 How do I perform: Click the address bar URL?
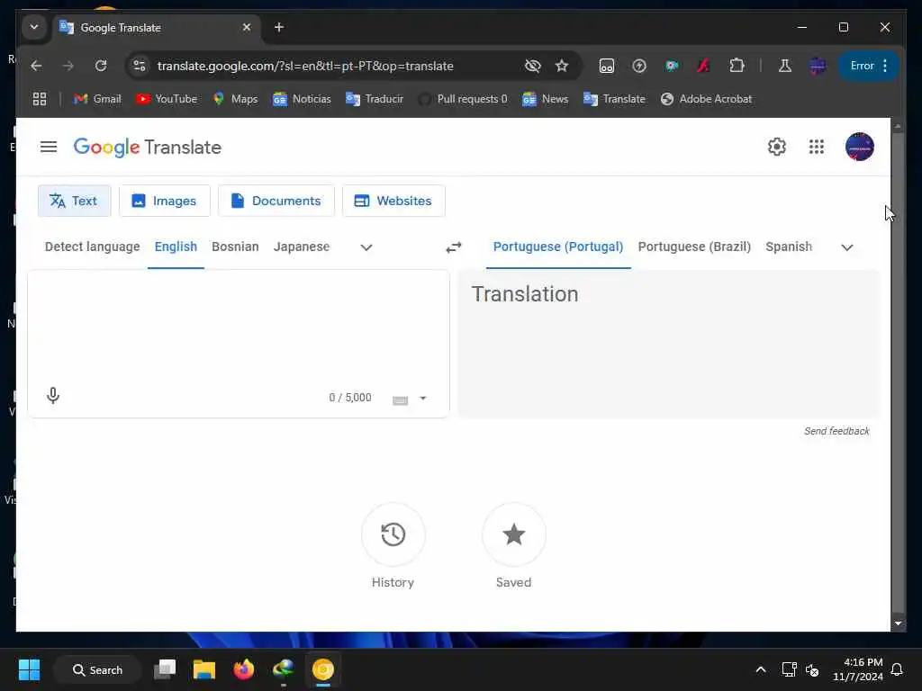pyautogui.click(x=305, y=66)
